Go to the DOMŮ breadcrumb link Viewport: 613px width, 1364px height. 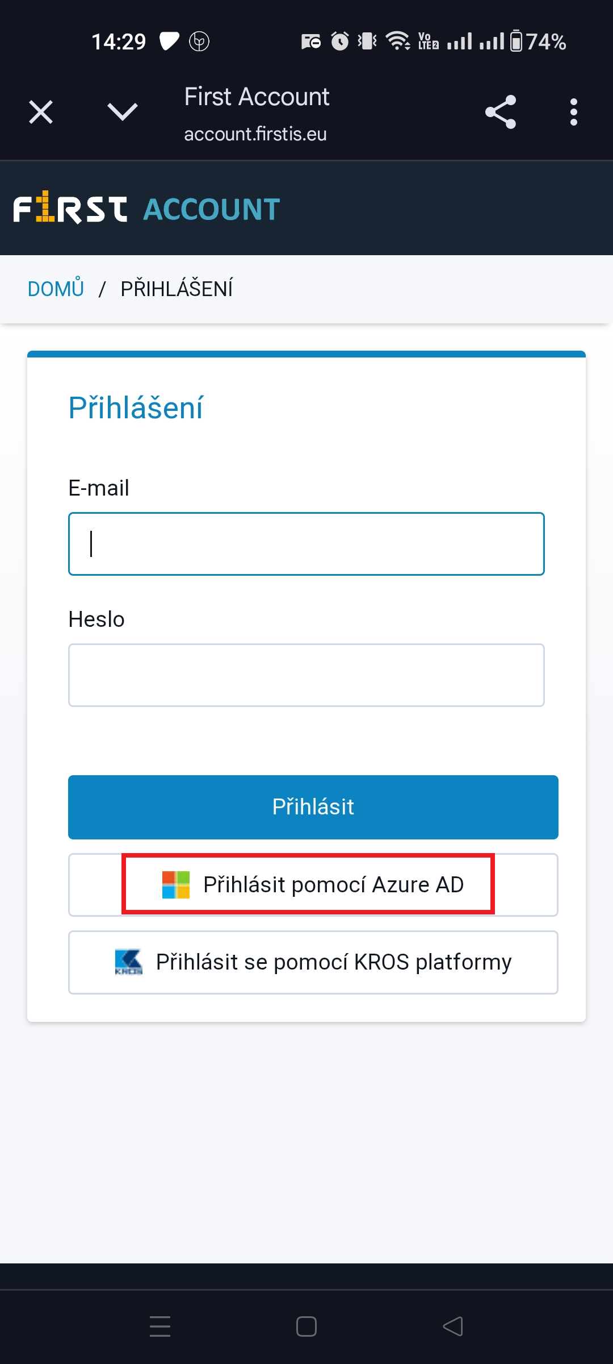[56, 289]
